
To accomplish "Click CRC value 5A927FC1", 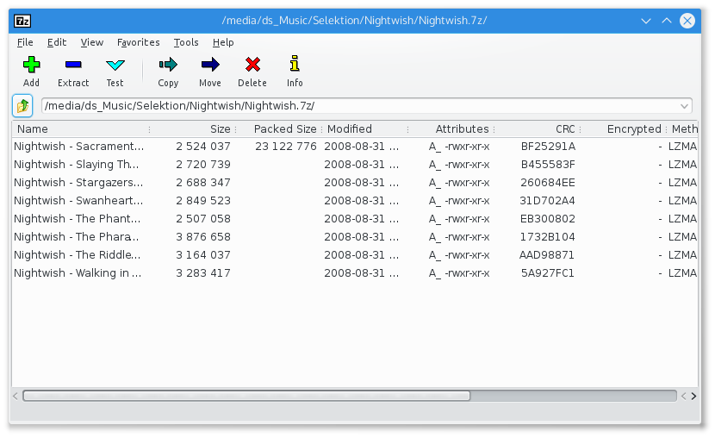I will click(x=547, y=272).
